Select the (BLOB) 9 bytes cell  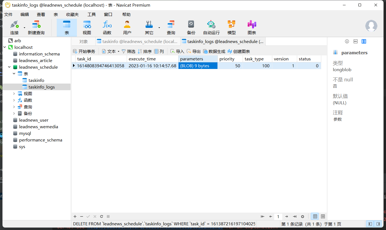[198, 66]
